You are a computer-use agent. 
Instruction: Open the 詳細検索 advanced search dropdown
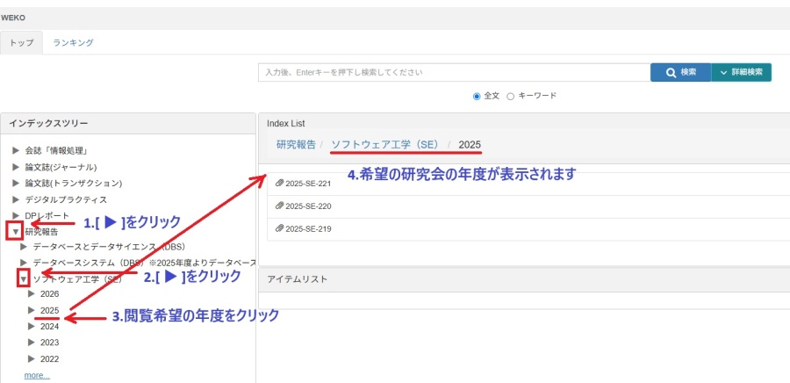[x=741, y=72]
